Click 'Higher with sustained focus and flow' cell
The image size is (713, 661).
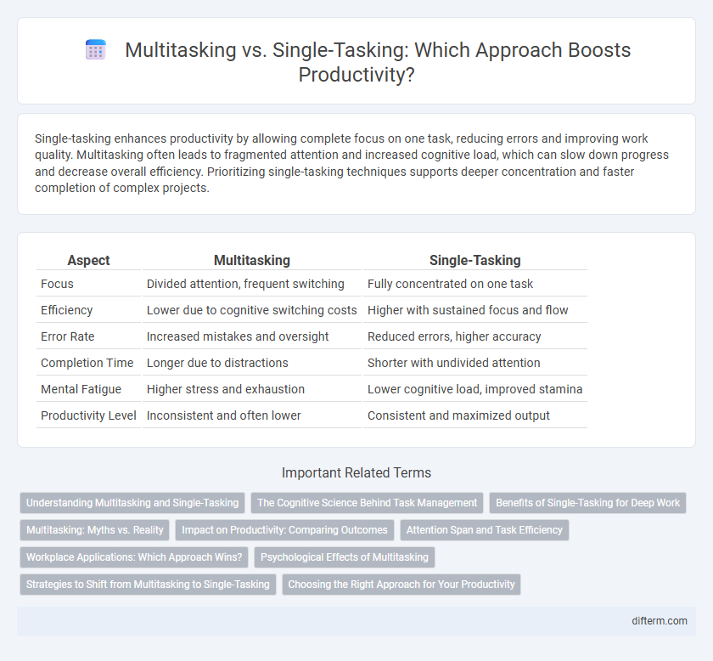[475, 310]
